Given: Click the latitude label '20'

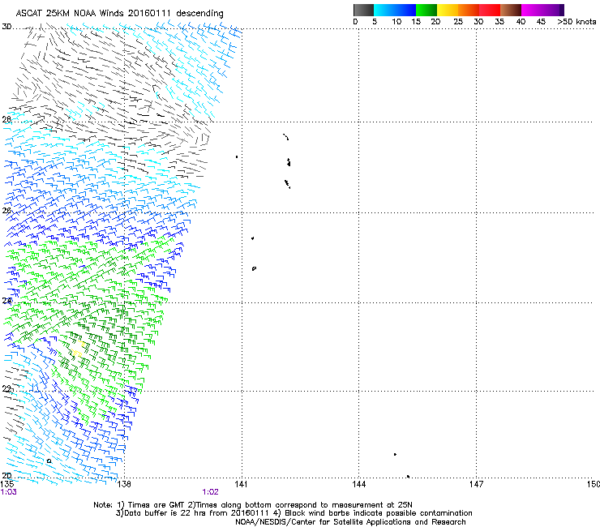Looking at the screenshot, I should click(x=6, y=476).
